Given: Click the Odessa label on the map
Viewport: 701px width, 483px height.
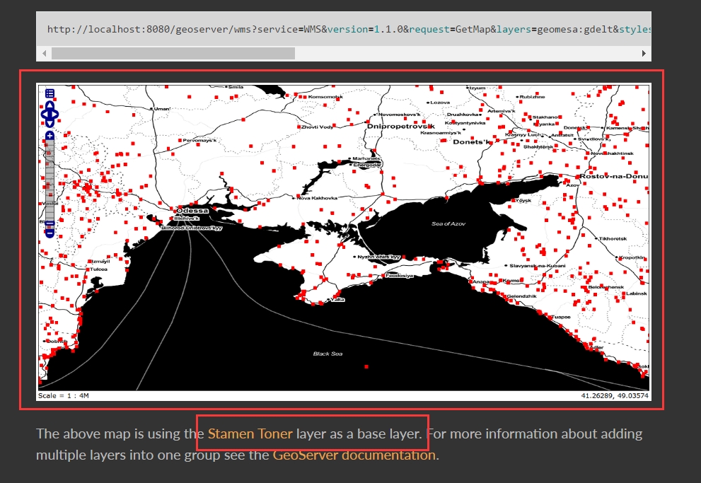Looking at the screenshot, I should click(x=193, y=210).
